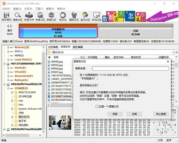179x143 pixels.
Task: Click the tree panel horizontal scrollbar
Action: (17, 135)
